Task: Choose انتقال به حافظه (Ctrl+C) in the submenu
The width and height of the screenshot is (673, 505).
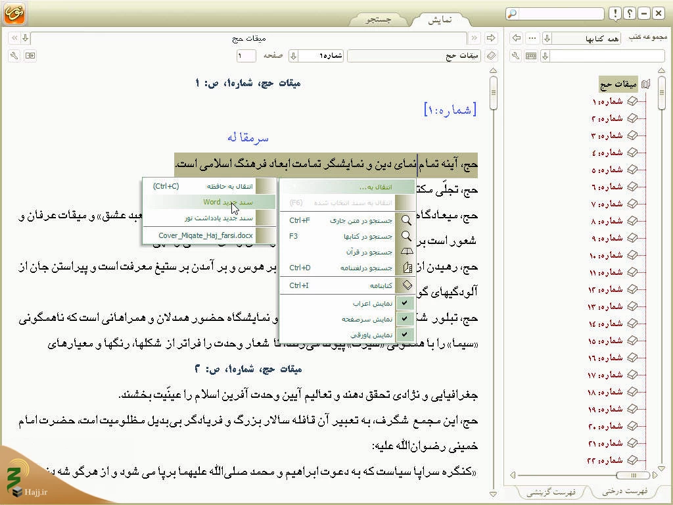Action: 210,186
